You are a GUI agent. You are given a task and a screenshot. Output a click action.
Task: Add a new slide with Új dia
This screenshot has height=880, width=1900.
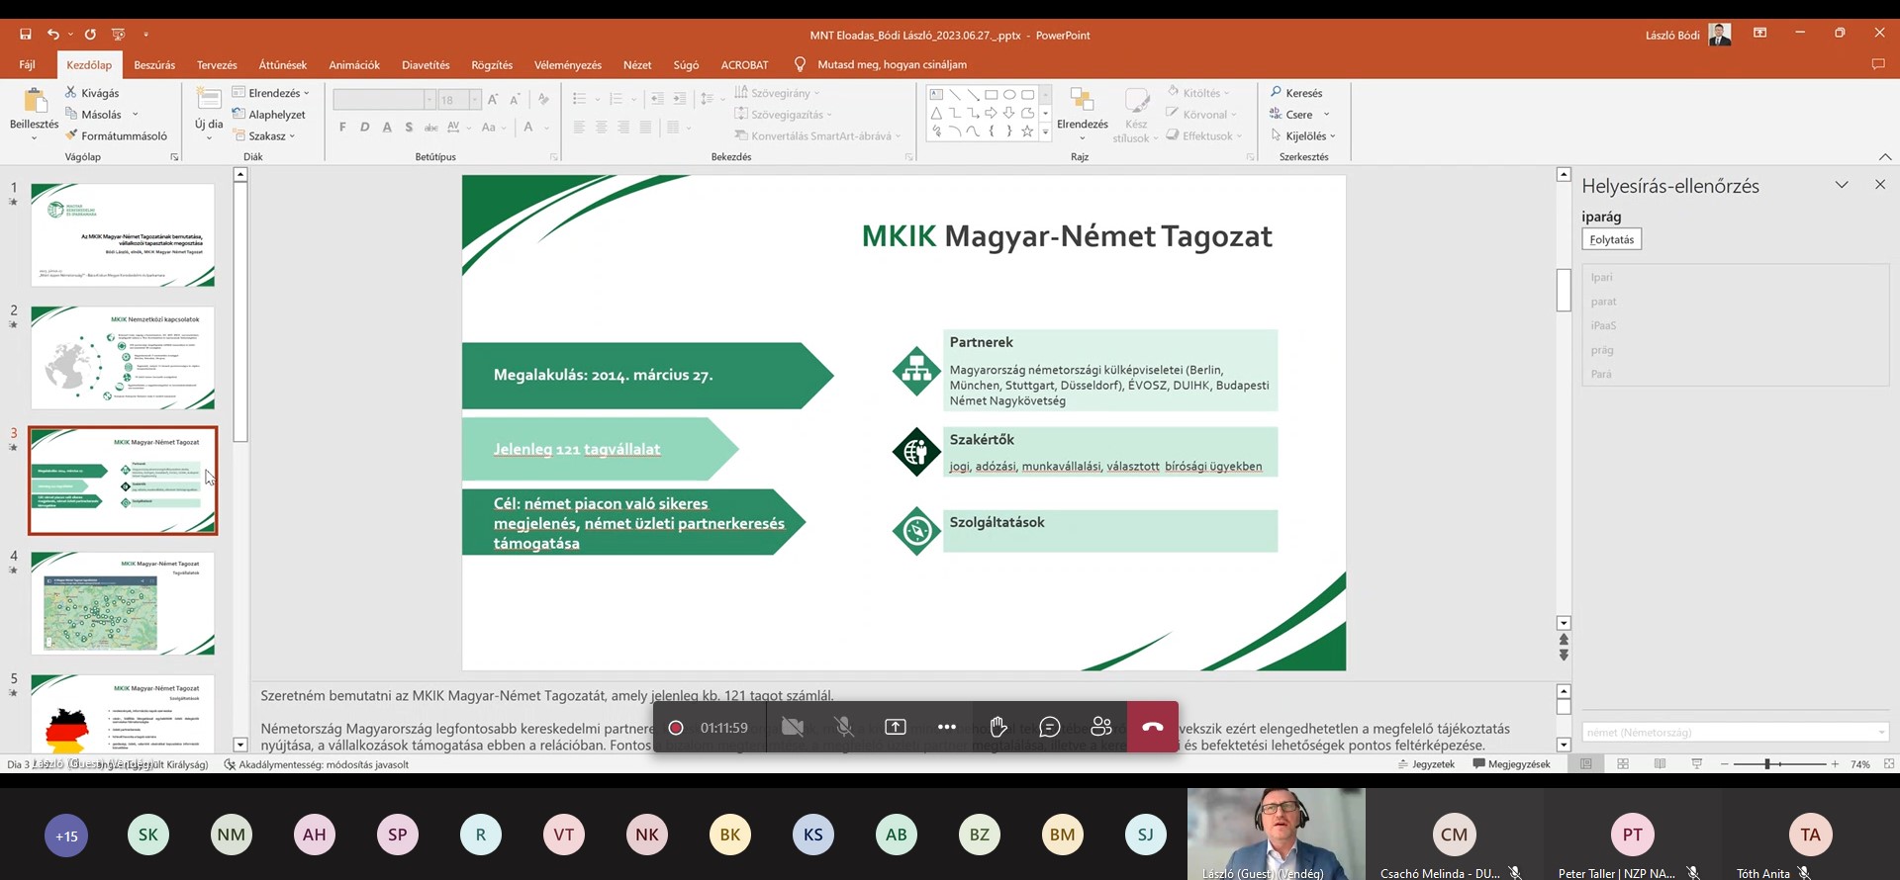(209, 114)
